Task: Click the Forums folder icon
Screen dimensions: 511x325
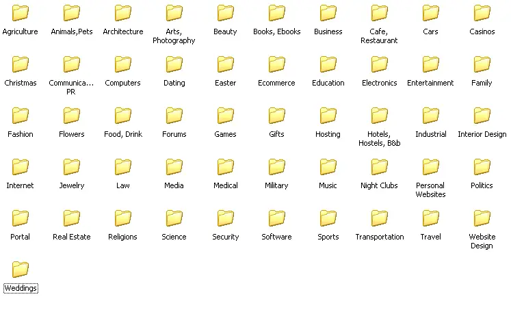Action: [x=174, y=116]
